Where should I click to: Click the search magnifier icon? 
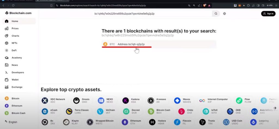point(216,14)
